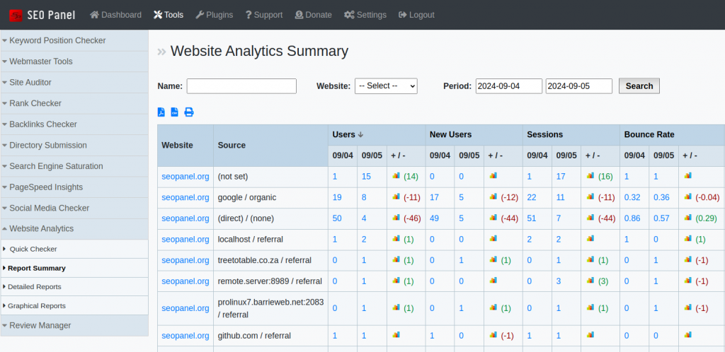Open Users graph icon for github.com / referral
The height and width of the screenshot is (352, 725).
[396, 334]
